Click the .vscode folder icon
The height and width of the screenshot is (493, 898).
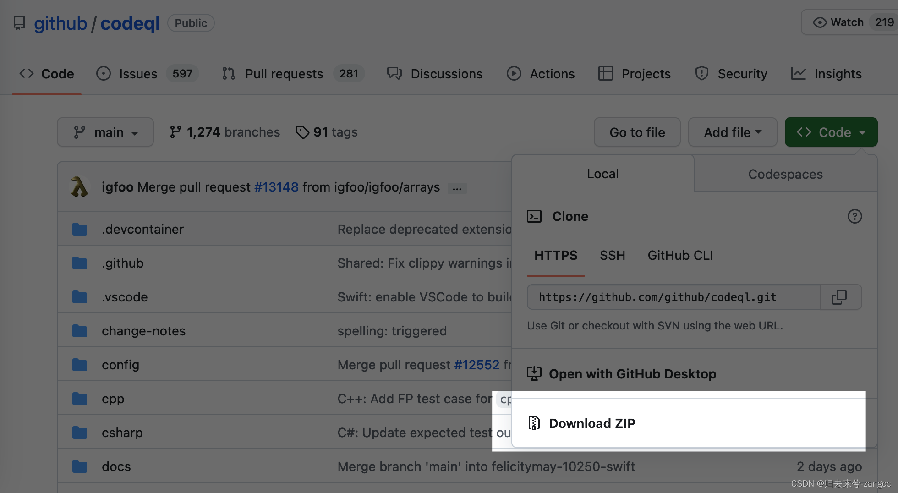(80, 297)
